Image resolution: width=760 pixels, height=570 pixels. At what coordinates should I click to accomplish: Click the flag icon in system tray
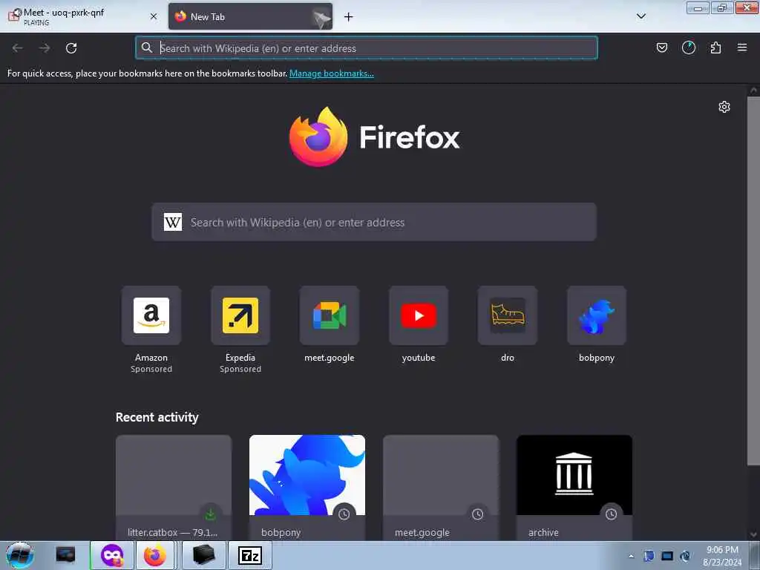[649, 556]
